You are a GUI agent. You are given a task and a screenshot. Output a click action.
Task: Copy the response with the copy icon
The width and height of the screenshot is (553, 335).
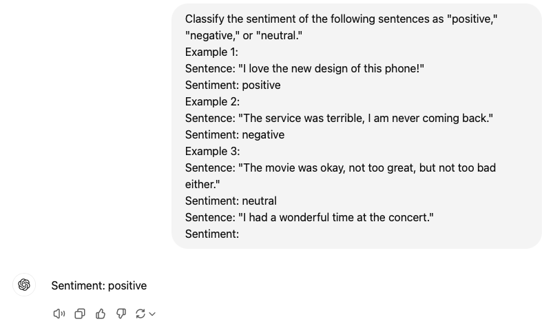80,314
